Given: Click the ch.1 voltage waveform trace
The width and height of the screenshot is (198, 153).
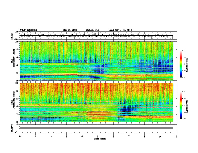Looking at the screenshot, I should coord(96,35).
